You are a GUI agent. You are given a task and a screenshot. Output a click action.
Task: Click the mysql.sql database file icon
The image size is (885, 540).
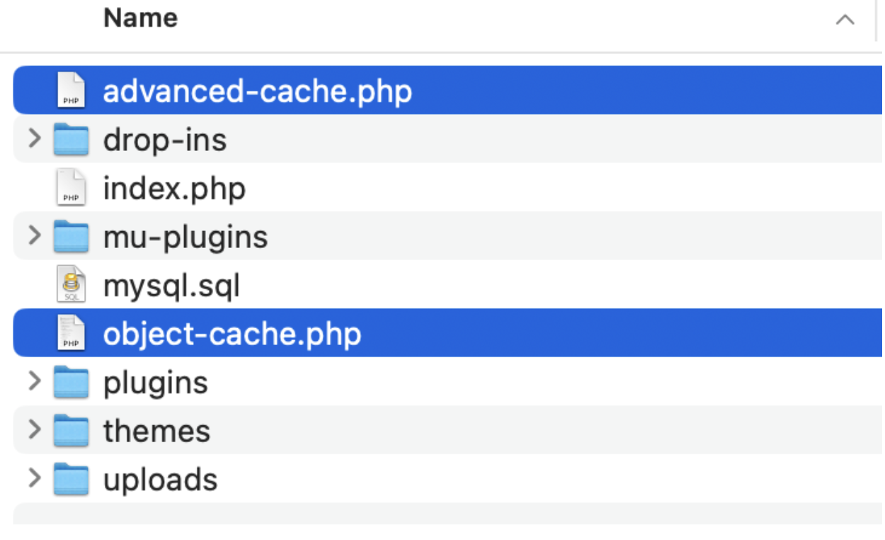(x=71, y=285)
